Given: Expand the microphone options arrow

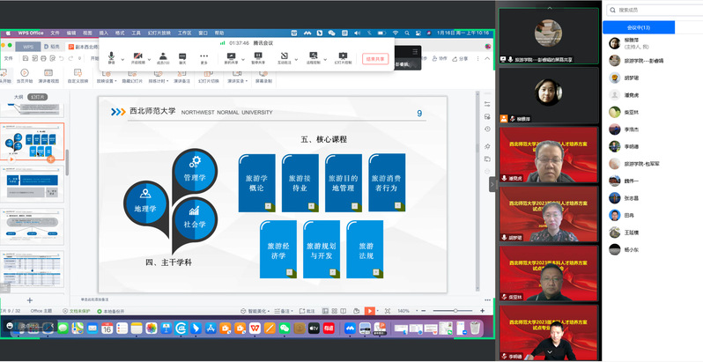Looking at the screenshot, I should [122, 59].
